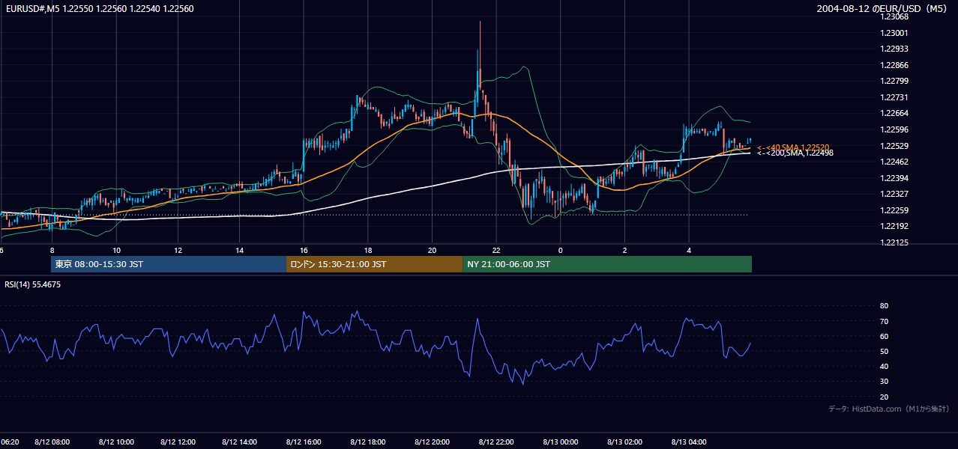
Task: Click RSI axis level 80
Action: click(x=885, y=306)
